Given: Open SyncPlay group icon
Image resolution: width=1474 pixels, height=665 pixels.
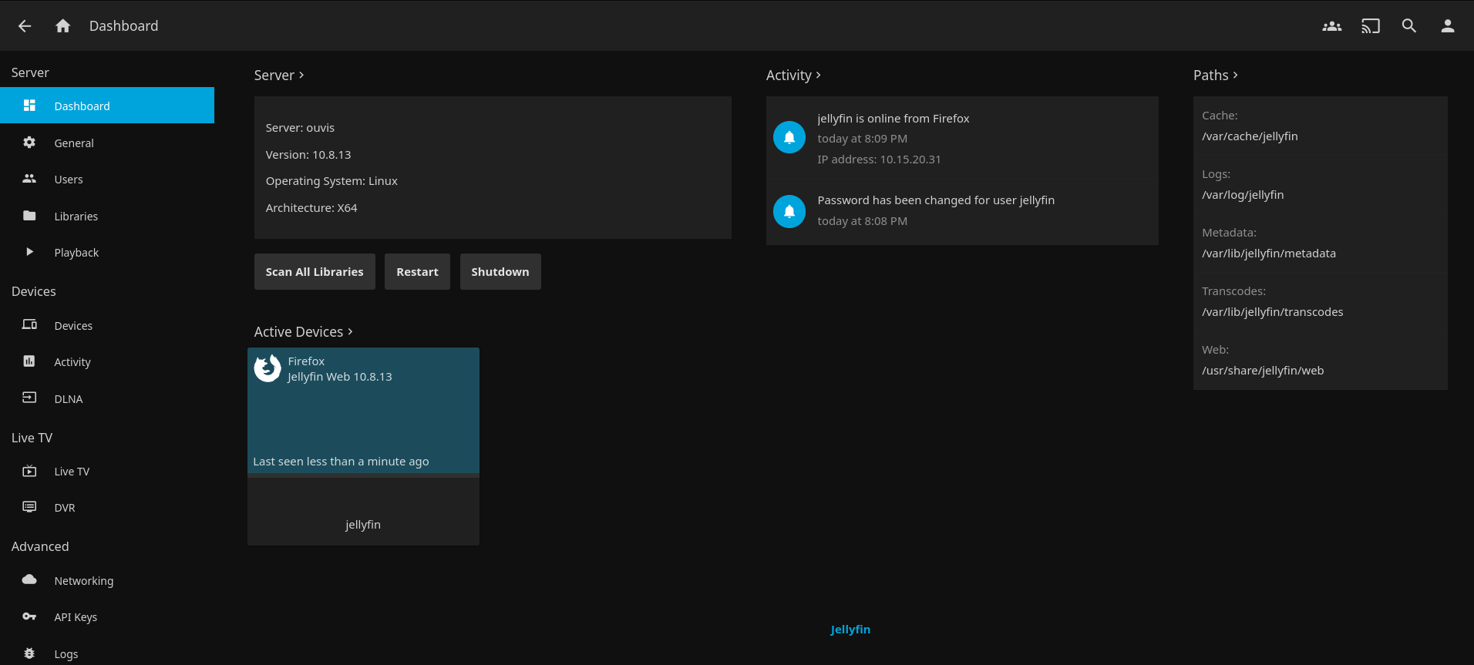Looking at the screenshot, I should pyautogui.click(x=1332, y=26).
